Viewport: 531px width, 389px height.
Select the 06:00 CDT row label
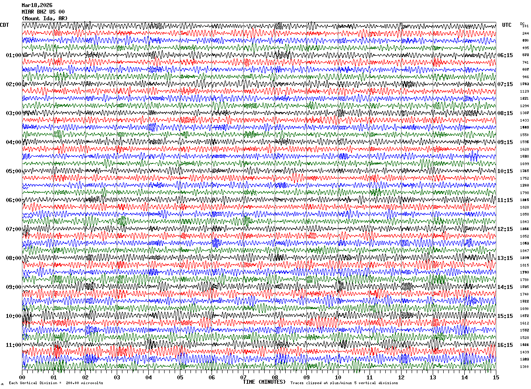pos(14,200)
